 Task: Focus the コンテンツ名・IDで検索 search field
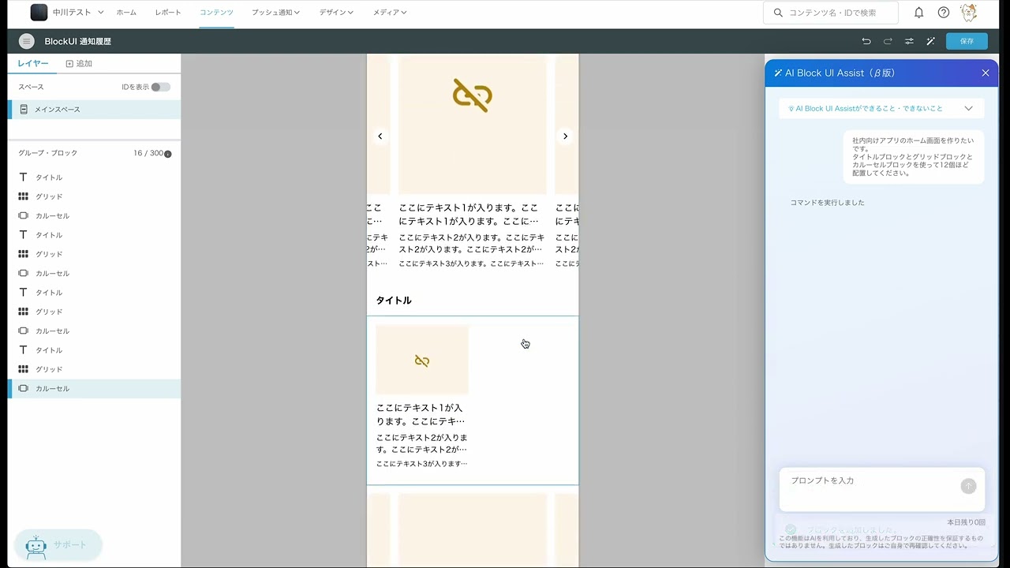831,13
